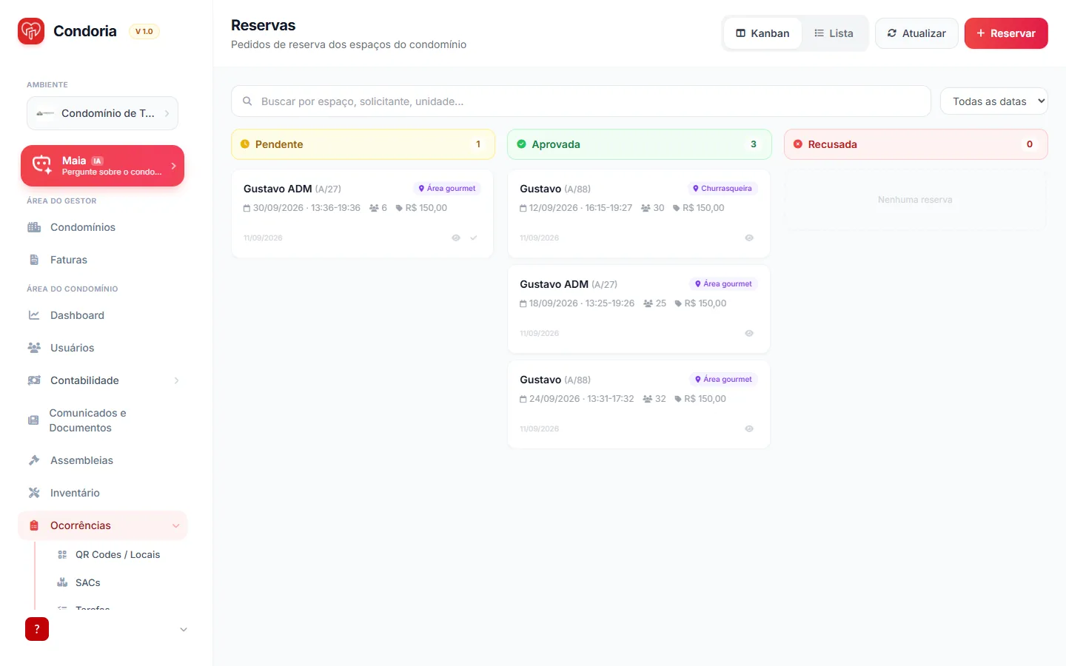Image resolution: width=1066 pixels, height=666 pixels.
Task: Open Inventário with the tools icon
Action: (34, 493)
